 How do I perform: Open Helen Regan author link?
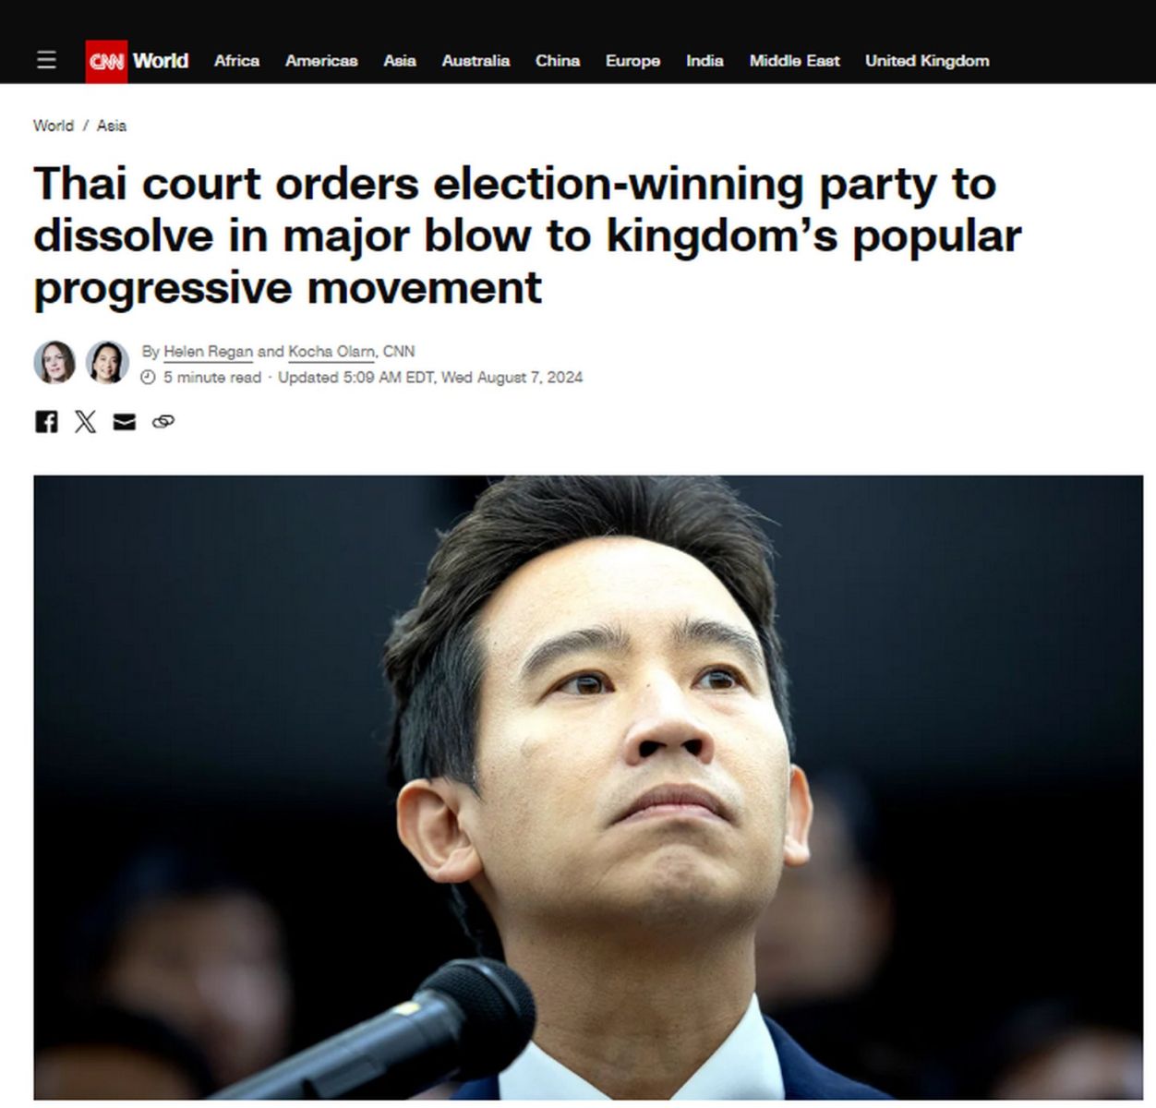(x=208, y=352)
